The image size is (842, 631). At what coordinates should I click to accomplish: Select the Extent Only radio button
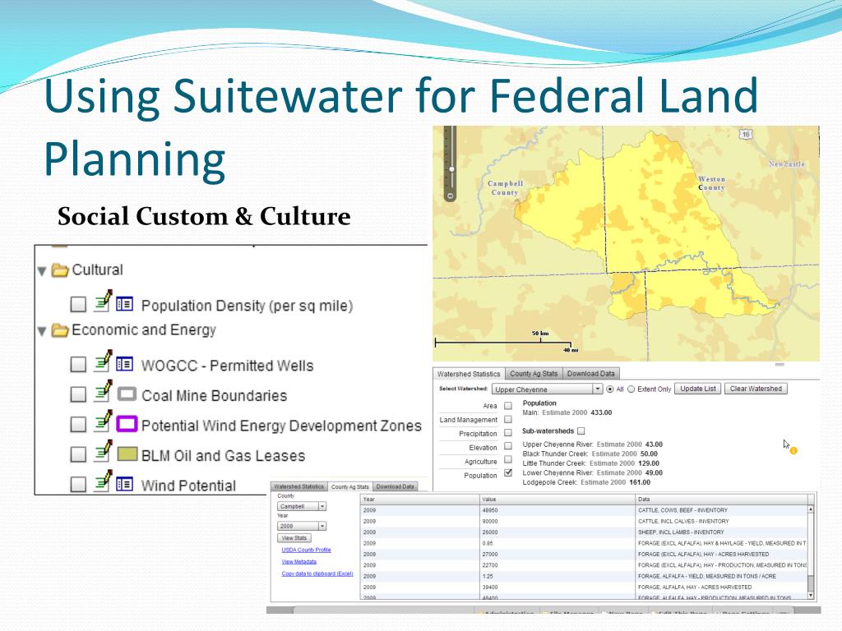(631, 389)
